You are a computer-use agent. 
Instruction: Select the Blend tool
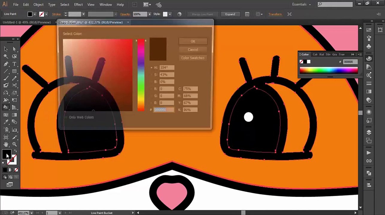pos(14,122)
